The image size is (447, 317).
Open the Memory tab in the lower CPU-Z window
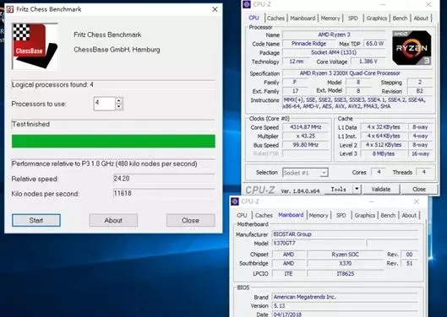319,216
